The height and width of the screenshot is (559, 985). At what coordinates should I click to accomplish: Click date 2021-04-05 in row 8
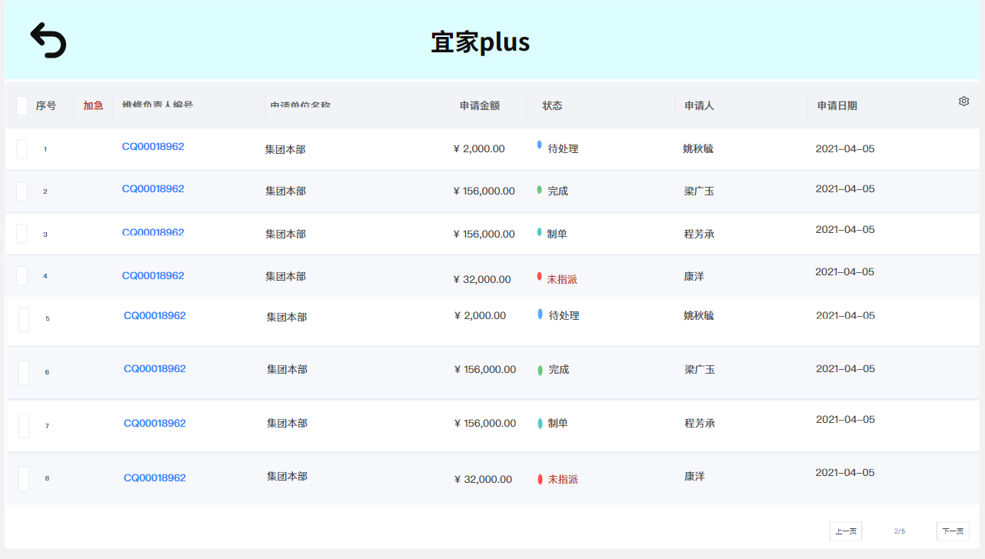845,472
